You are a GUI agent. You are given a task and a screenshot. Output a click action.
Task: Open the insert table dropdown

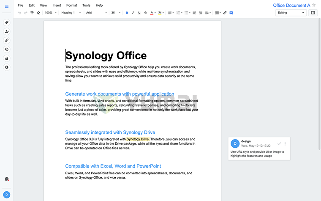coord(218,13)
